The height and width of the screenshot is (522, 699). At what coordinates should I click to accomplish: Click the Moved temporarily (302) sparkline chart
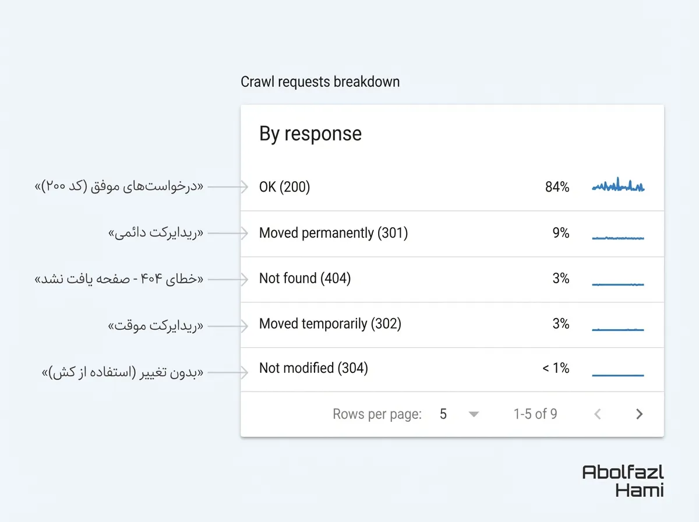pos(618,329)
